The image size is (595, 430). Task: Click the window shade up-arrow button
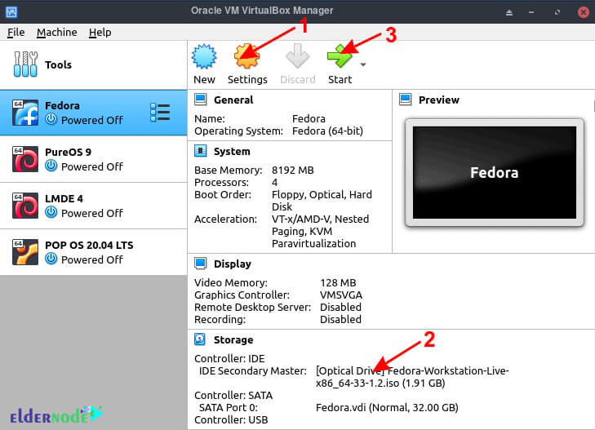509,12
